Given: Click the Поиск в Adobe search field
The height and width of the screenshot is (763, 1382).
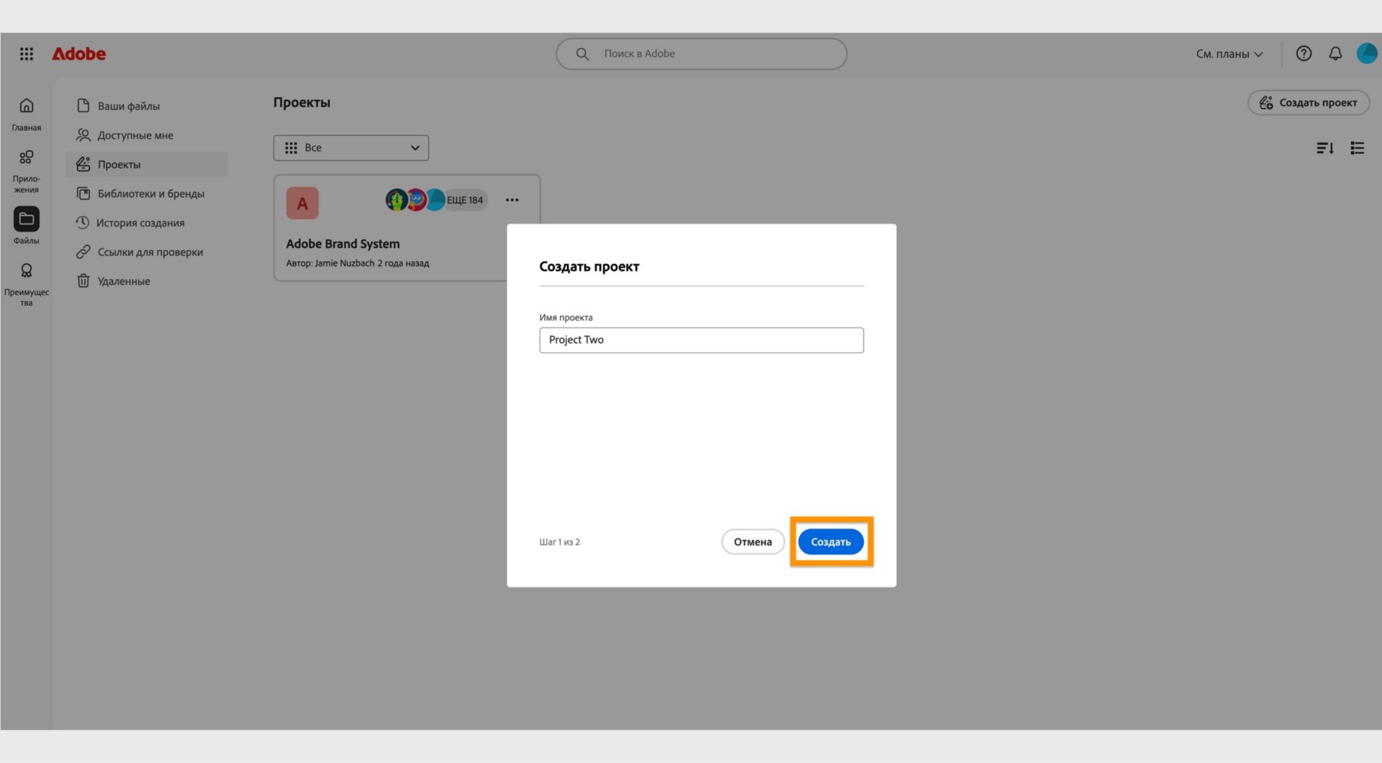Looking at the screenshot, I should point(701,54).
